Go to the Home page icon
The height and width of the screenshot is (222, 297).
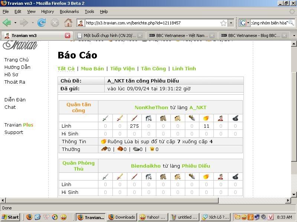click(68, 23)
